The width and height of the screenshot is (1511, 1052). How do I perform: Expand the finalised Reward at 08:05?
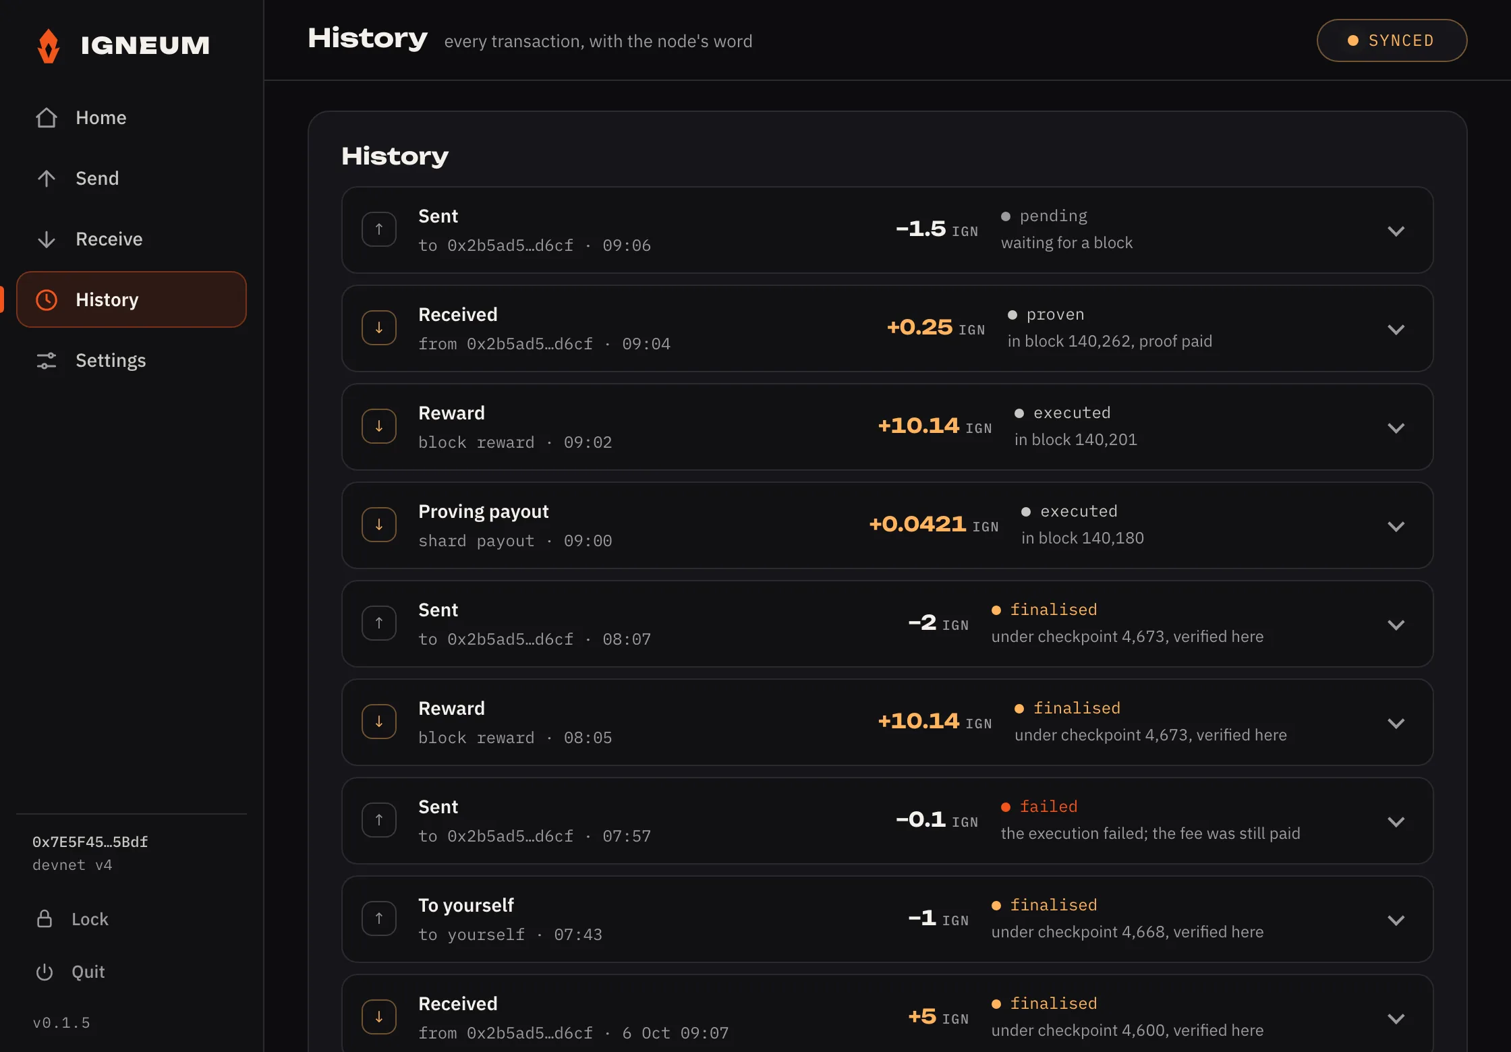pos(1396,723)
